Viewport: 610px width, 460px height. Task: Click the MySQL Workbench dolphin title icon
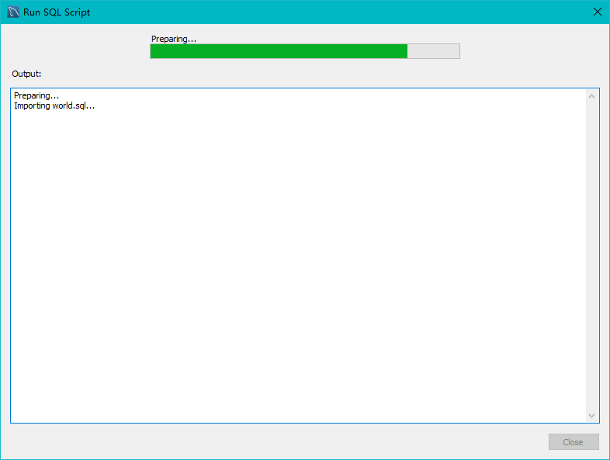(x=13, y=12)
